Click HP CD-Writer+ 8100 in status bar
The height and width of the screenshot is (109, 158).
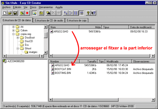[x=123, y=106]
